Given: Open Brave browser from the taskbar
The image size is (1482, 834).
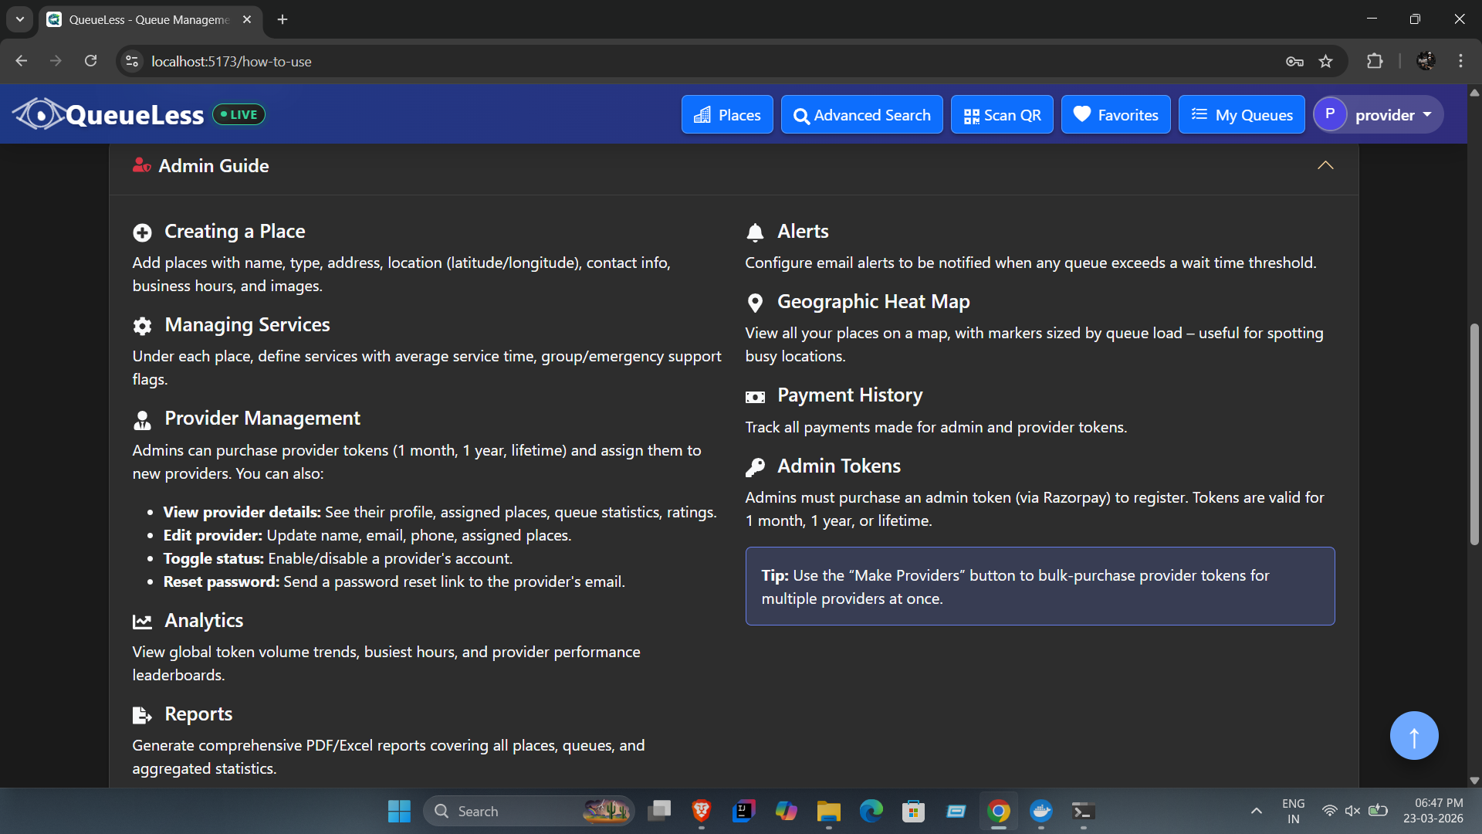Looking at the screenshot, I should point(701,811).
